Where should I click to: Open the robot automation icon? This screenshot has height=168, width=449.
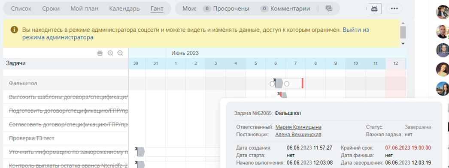pyautogui.click(x=374, y=9)
